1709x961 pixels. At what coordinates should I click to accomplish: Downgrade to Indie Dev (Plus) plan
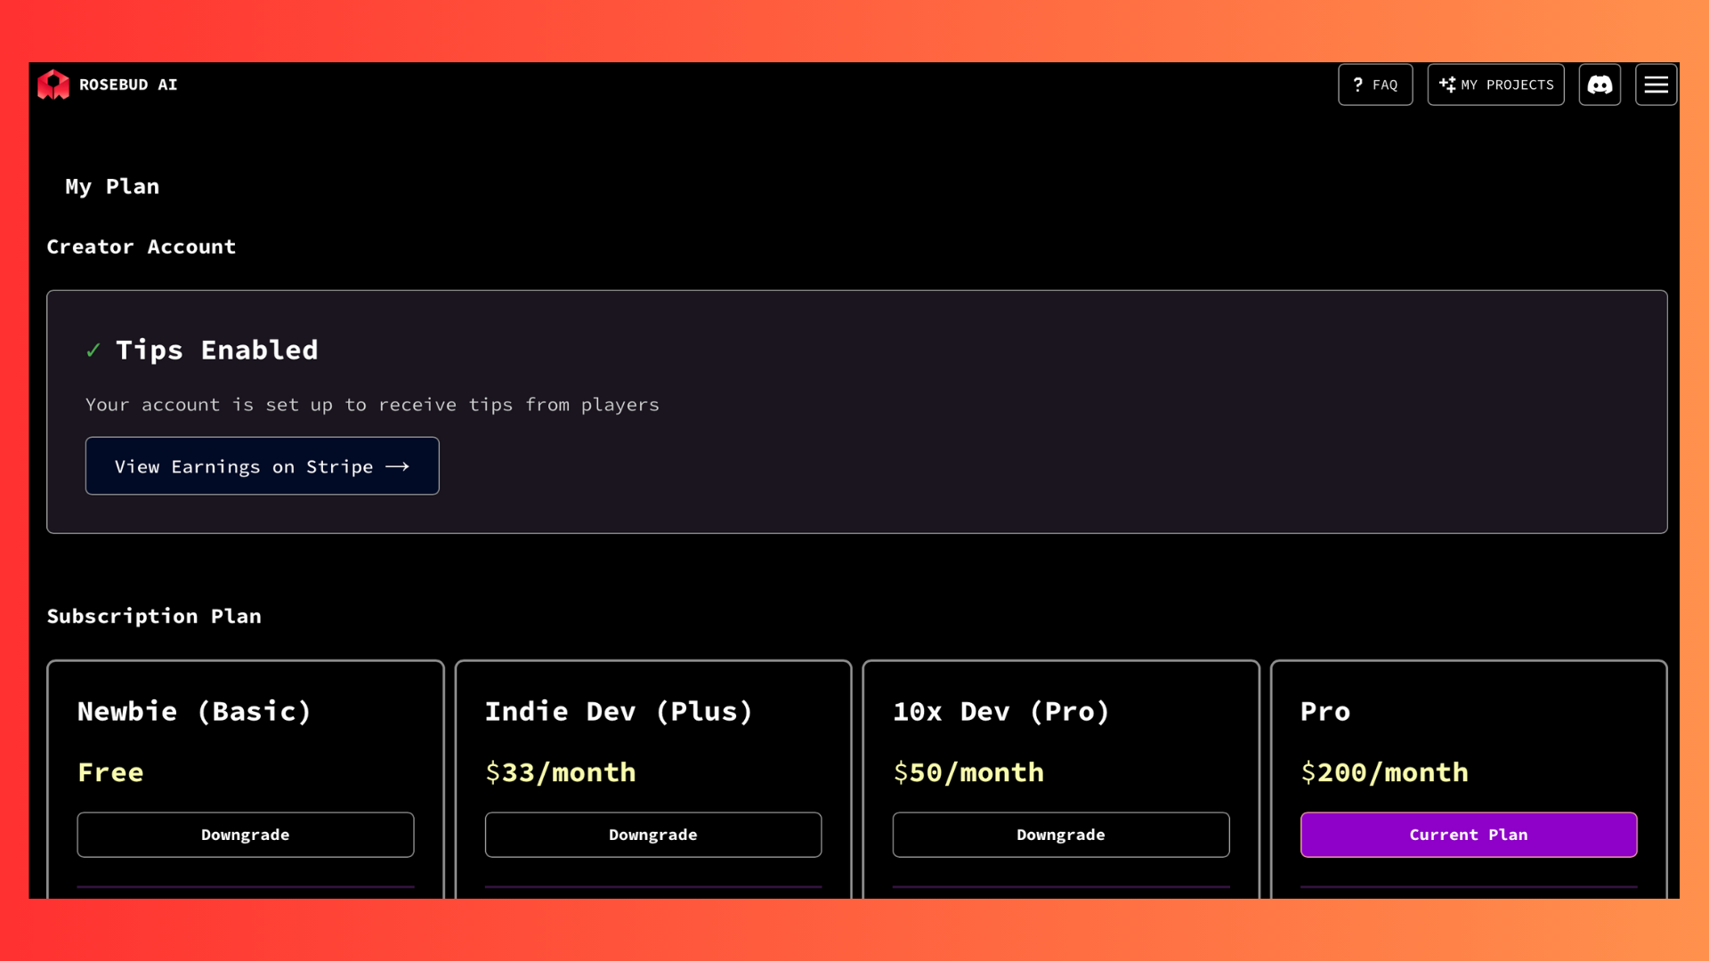(653, 835)
